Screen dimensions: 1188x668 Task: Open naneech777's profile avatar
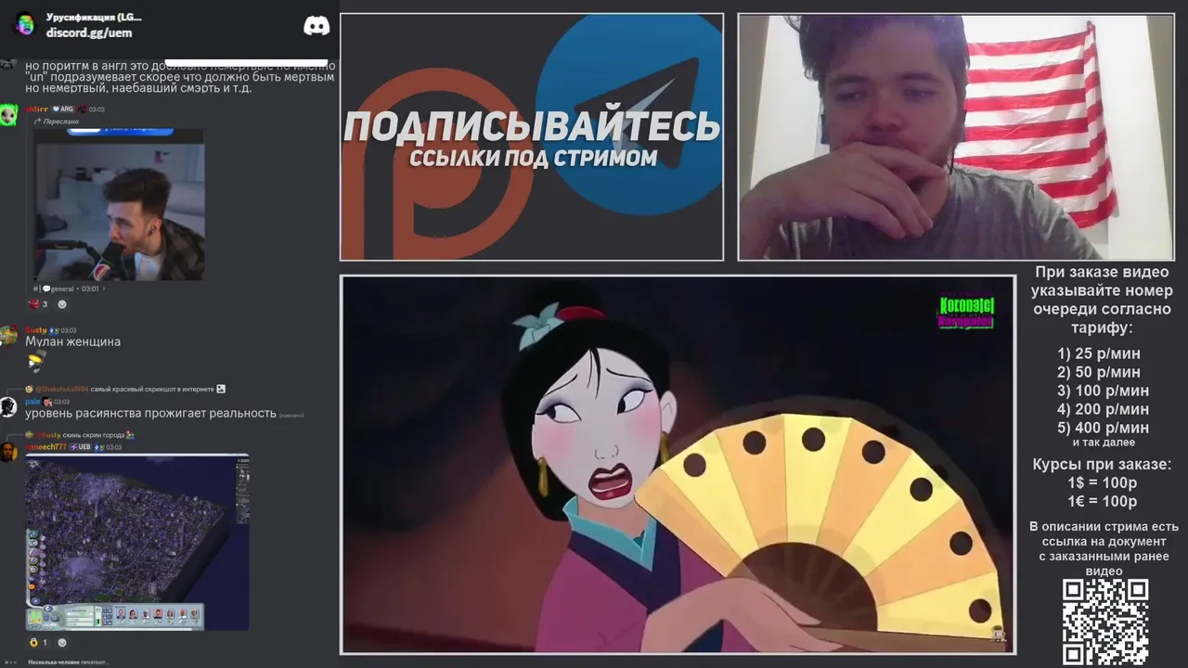click(8, 452)
